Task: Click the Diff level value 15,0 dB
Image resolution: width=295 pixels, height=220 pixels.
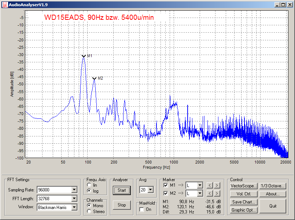Action: click(214, 212)
